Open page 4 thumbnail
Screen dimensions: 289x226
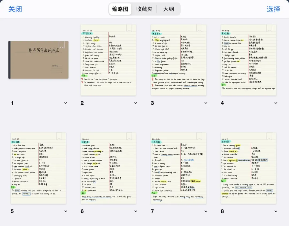[x=248, y=60]
